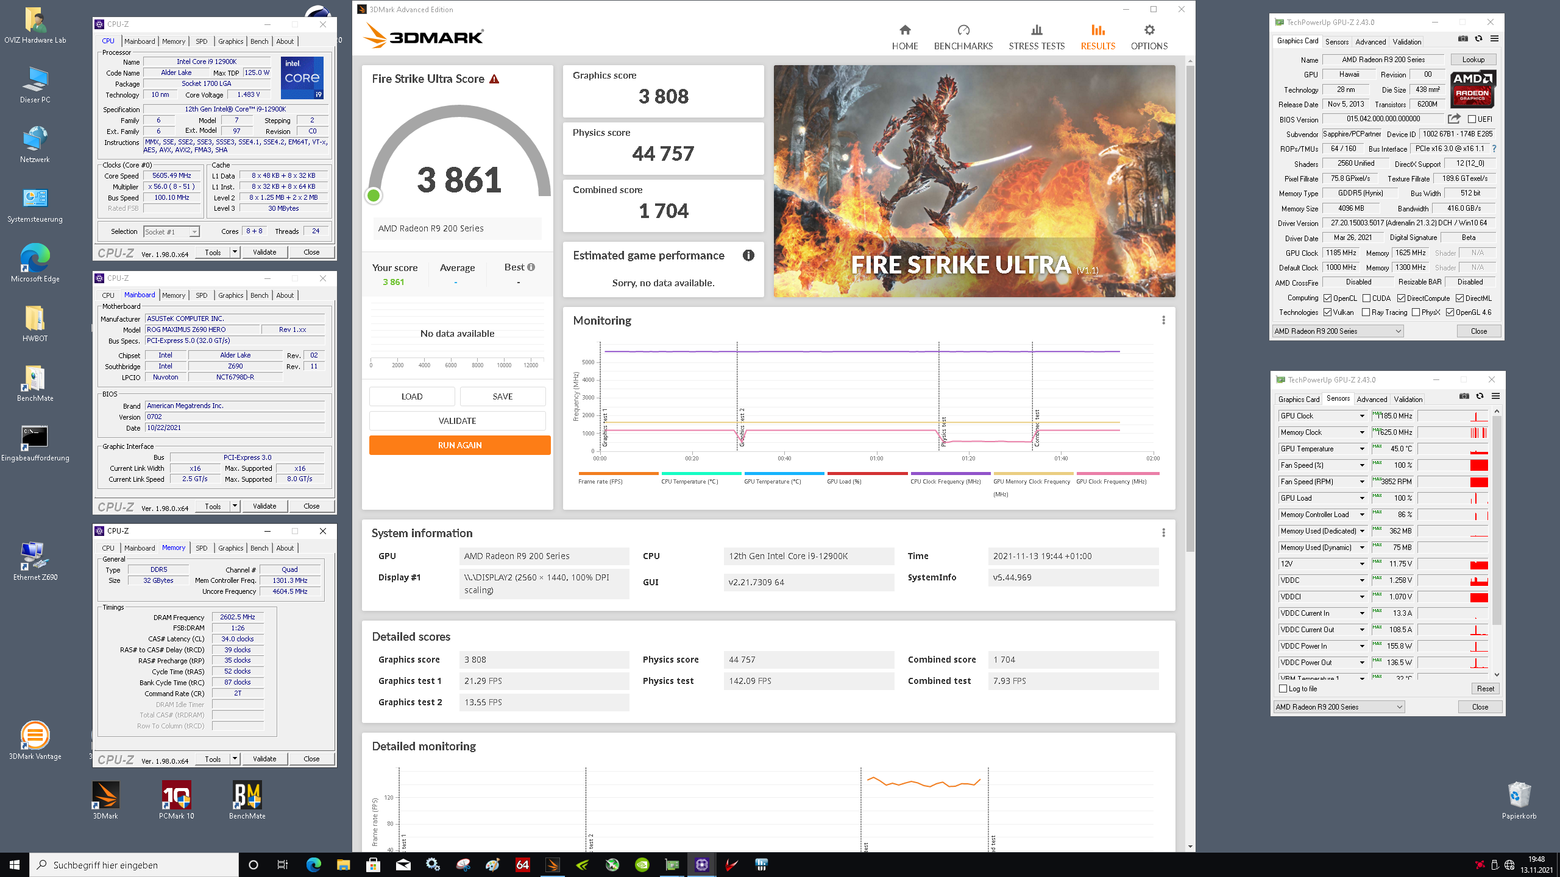Toggle the Vulkan checkbox in GPU-Z
Screen dimensions: 1560x877
[1327, 312]
